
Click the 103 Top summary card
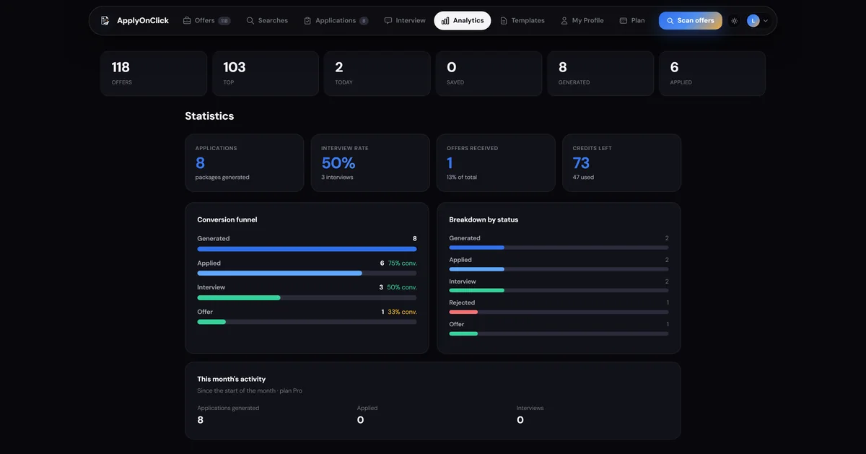(266, 74)
